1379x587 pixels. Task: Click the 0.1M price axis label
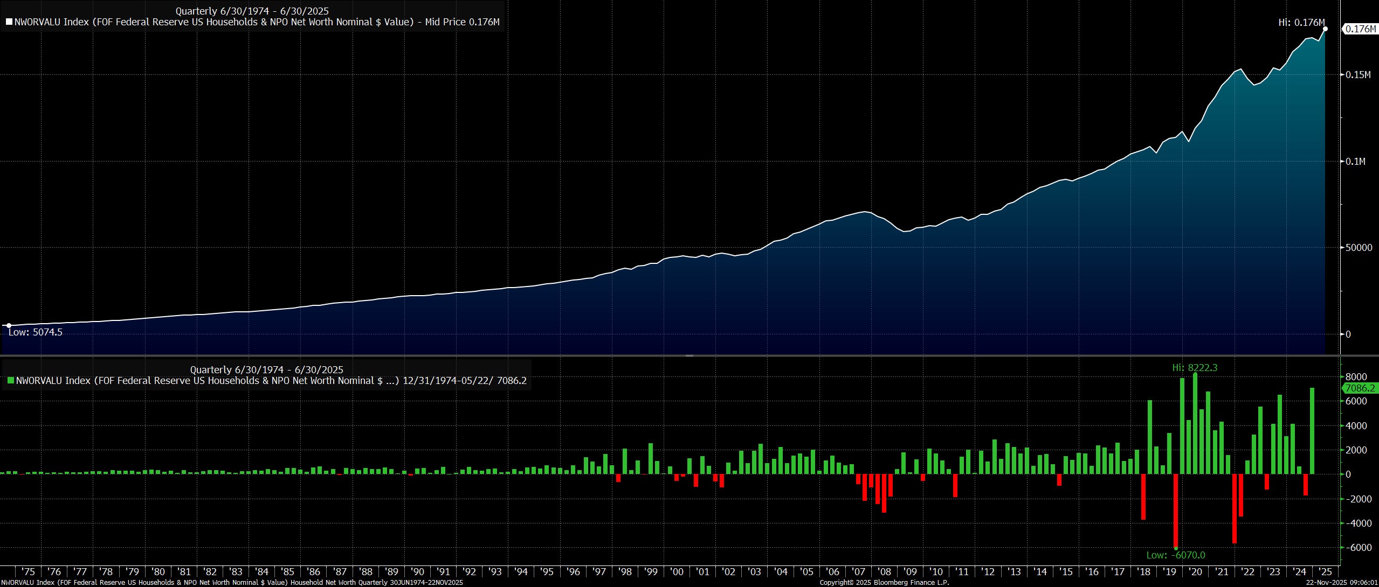[x=1355, y=161]
